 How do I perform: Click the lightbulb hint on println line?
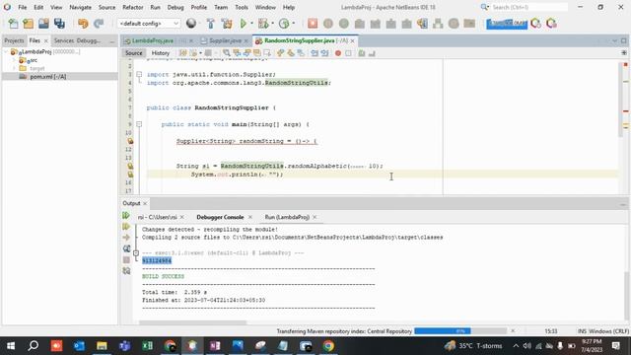click(x=130, y=175)
